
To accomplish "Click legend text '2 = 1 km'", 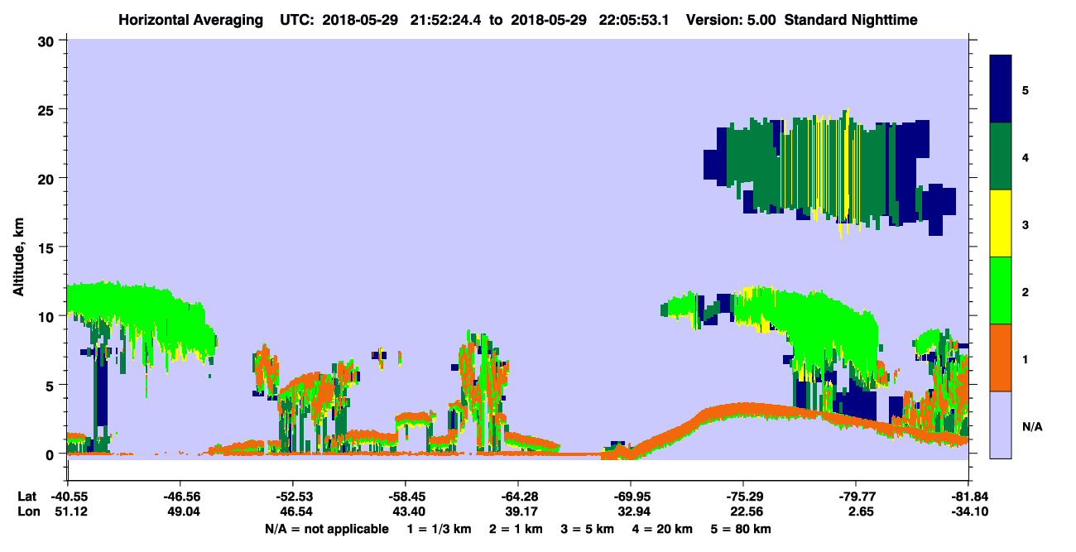I will 517,529.
